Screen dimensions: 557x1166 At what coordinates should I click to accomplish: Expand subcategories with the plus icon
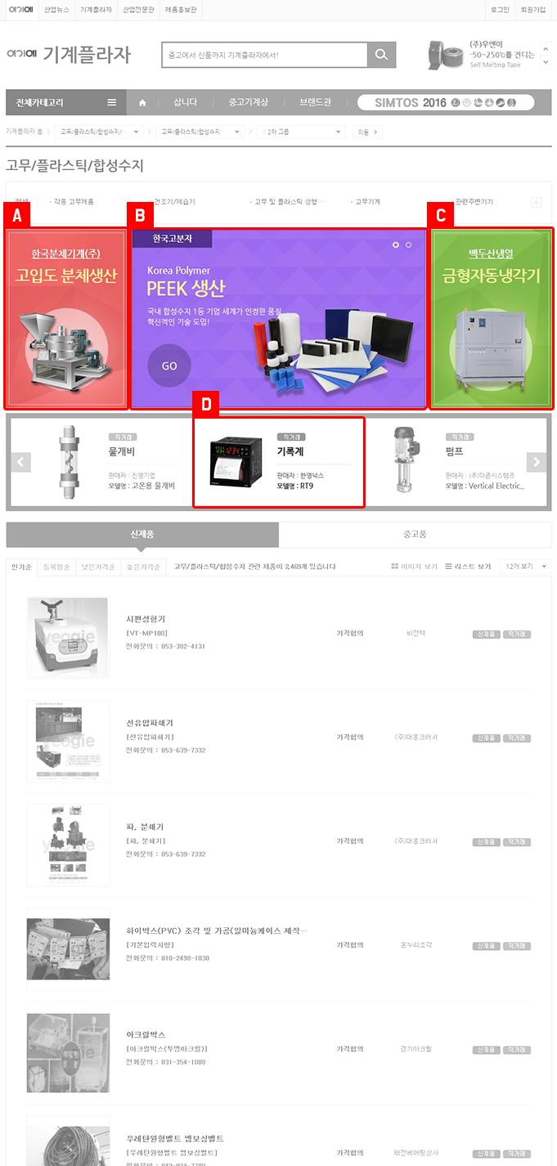(x=536, y=202)
